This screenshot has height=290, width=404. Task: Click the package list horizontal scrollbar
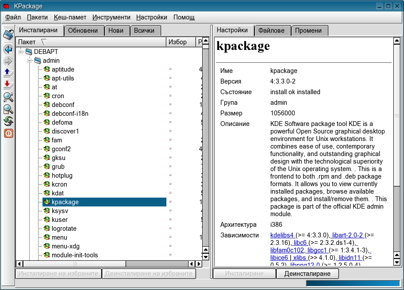tap(102, 264)
